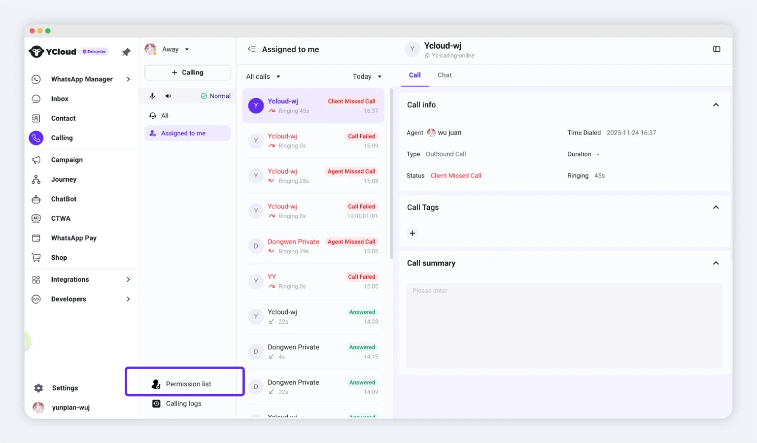This screenshot has width=757, height=443.
Task: Click Outbound Call type value
Action: pos(446,154)
